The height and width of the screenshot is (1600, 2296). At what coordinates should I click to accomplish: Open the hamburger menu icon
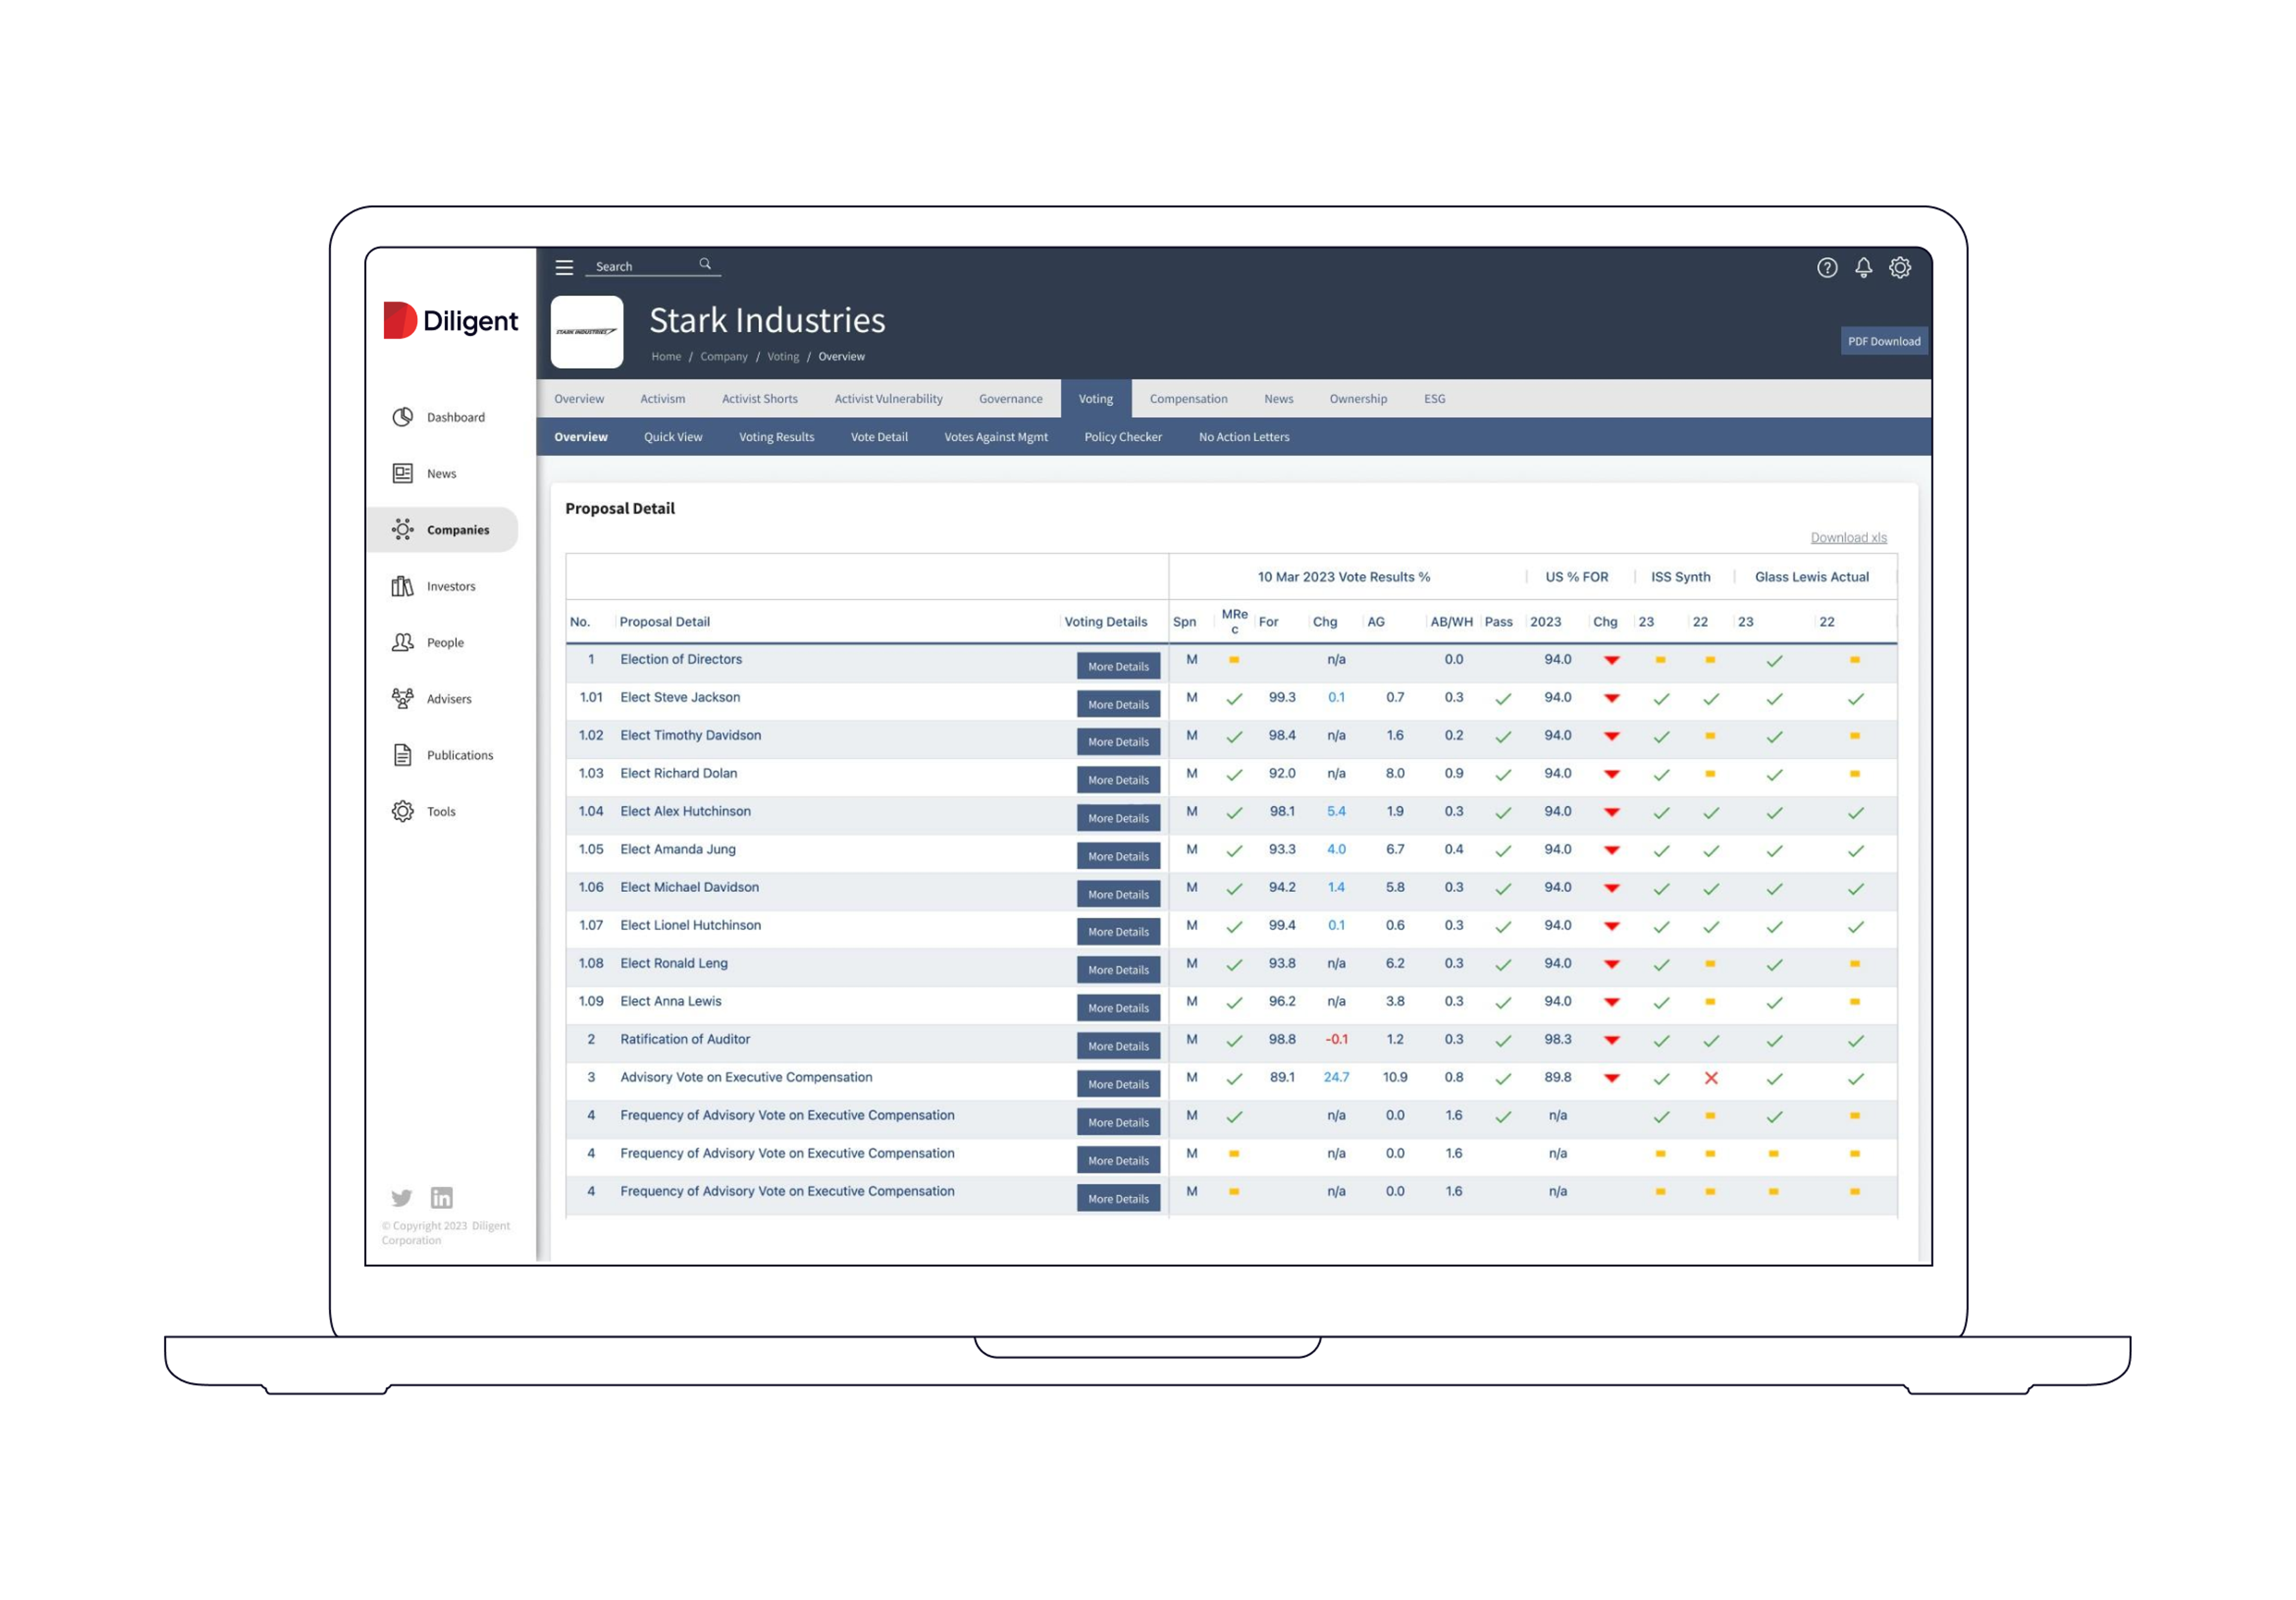(x=564, y=267)
